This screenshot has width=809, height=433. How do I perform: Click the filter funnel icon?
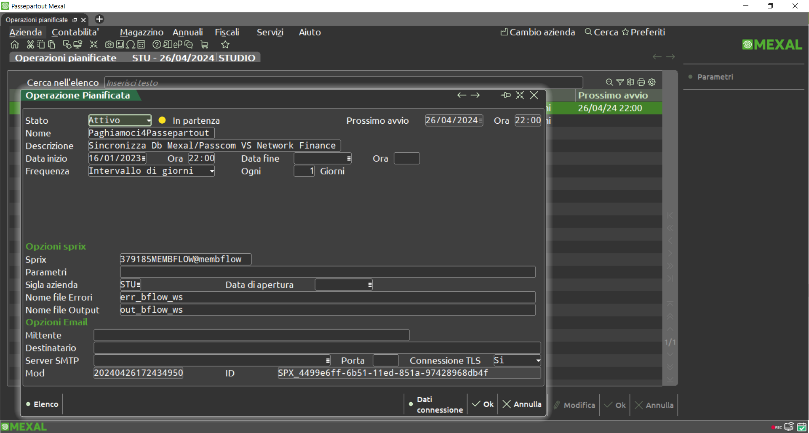[620, 82]
